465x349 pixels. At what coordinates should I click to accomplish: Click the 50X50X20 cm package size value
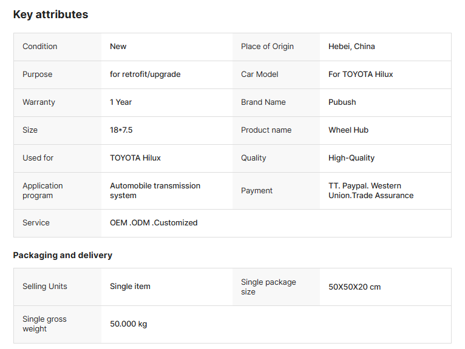click(x=355, y=287)
